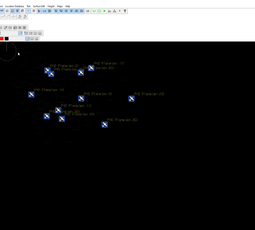Click the red-bordered π function icon
The image size is (255, 230).
coord(24,27)
